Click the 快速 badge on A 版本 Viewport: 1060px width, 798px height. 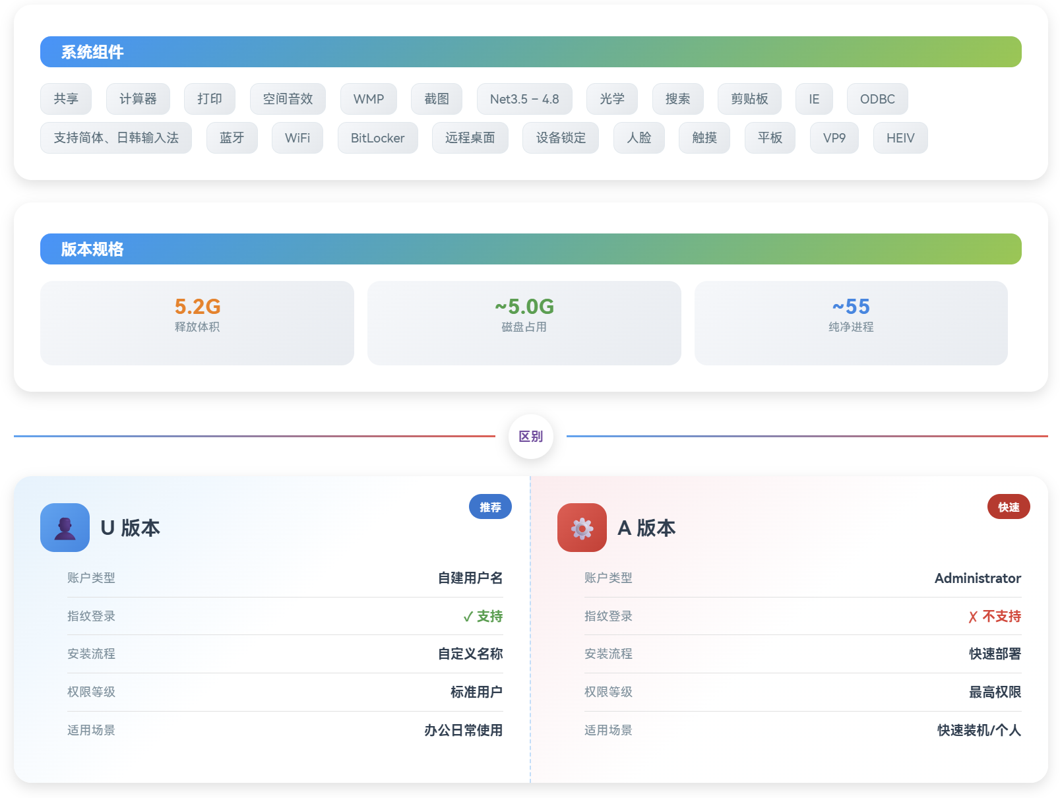click(x=1009, y=507)
